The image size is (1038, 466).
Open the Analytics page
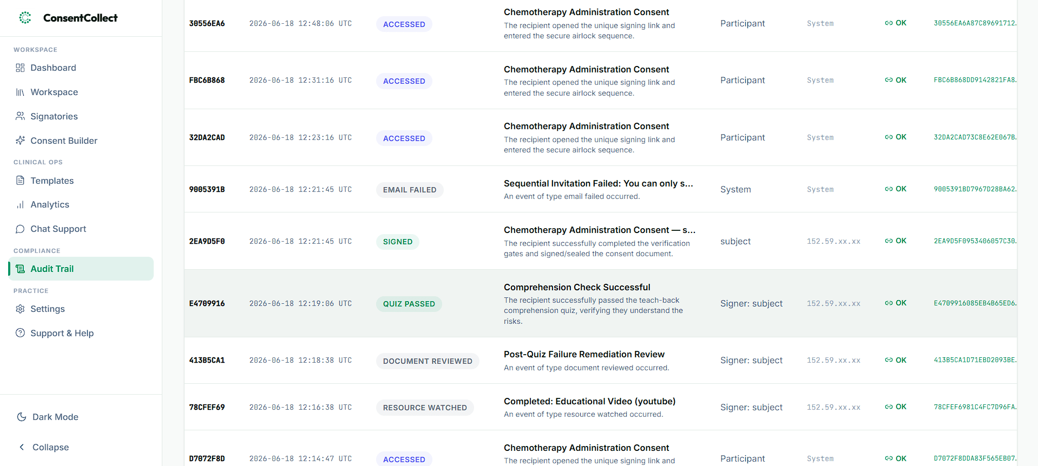(x=81, y=204)
